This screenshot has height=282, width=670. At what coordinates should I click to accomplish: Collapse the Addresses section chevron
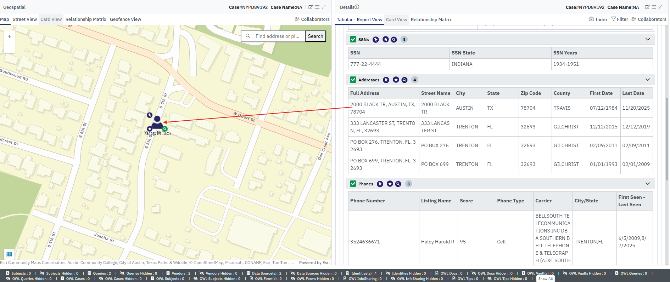tap(648, 80)
